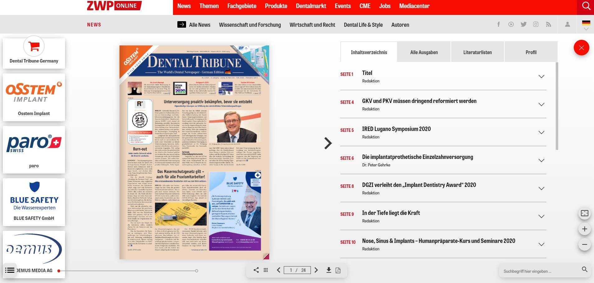
Task: Open the Twitter bird icon
Action: 524,24
